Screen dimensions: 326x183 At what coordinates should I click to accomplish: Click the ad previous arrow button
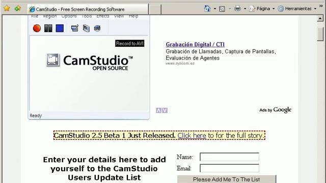click(158, 110)
